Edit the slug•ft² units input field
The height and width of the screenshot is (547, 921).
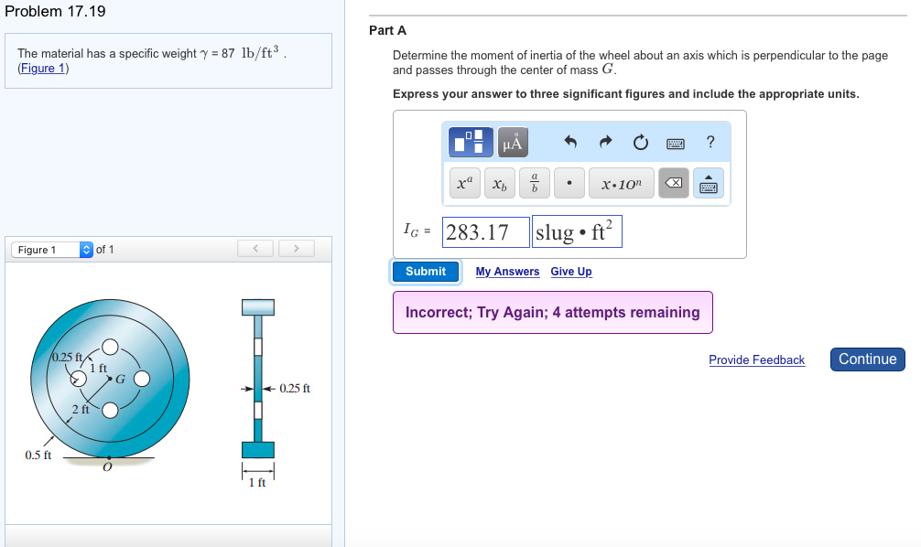coord(576,231)
